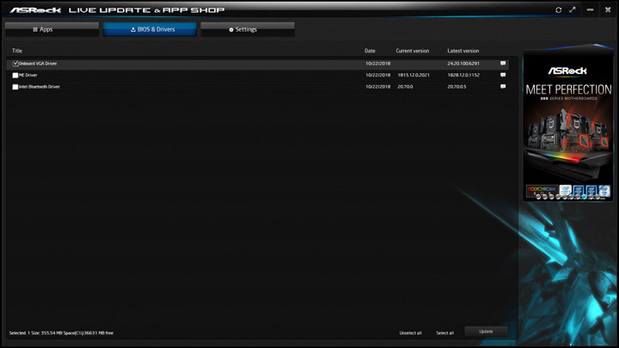
Task: Select the Onboard VGA Driver row title
Action: 38,64
